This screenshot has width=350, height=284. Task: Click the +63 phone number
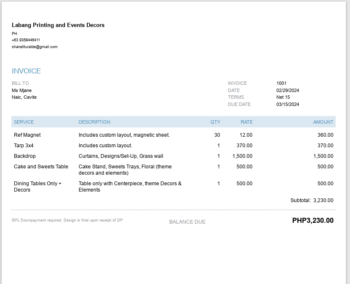pyautogui.click(x=26, y=40)
